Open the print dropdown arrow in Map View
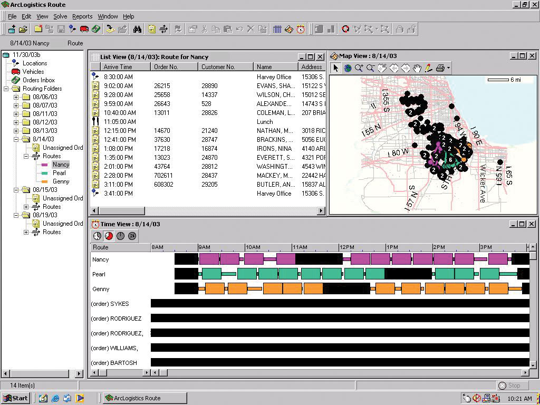Screen dimensions: 540x405 coord(448,68)
